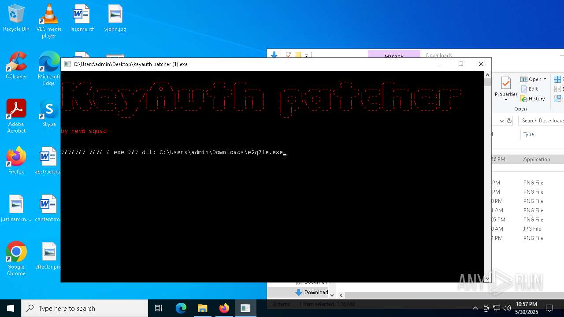Select the Application type file row

coord(527,159)
